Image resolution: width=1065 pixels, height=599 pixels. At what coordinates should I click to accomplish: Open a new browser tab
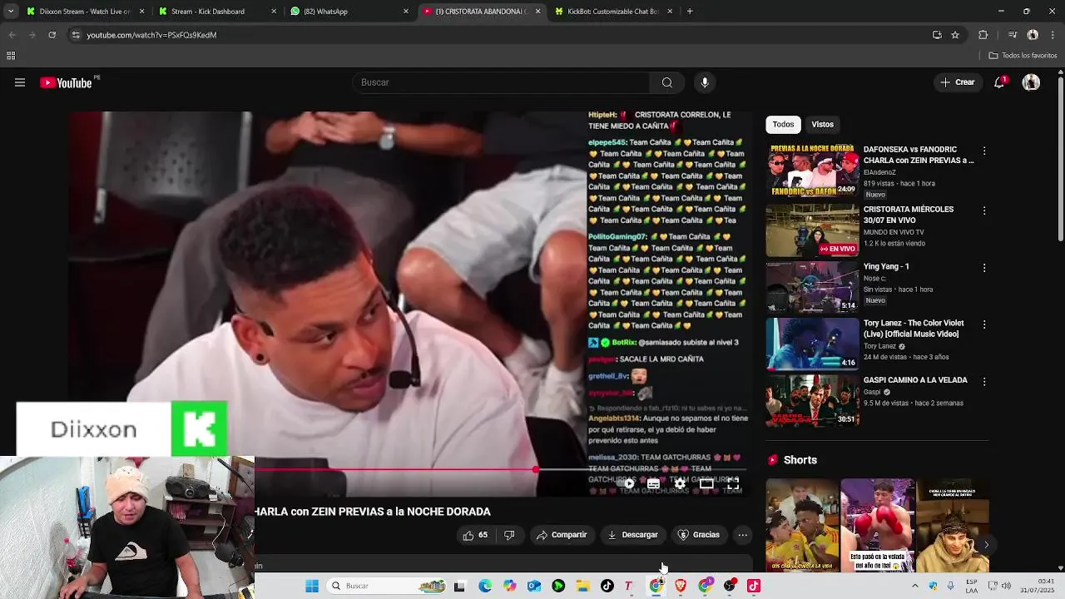click(690, 12)
